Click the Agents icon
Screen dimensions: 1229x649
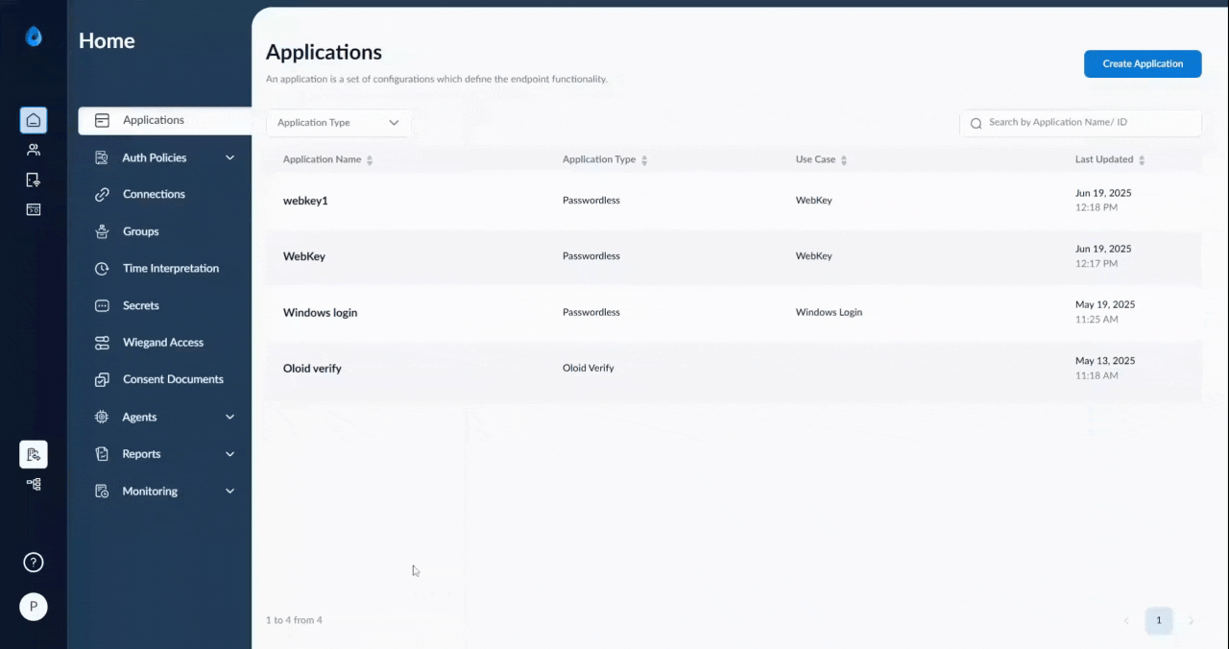[x=102, y=417]
